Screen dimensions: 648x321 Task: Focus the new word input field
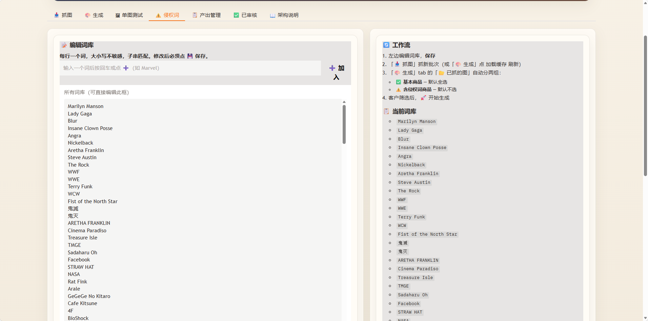click(x=190, y=68)
